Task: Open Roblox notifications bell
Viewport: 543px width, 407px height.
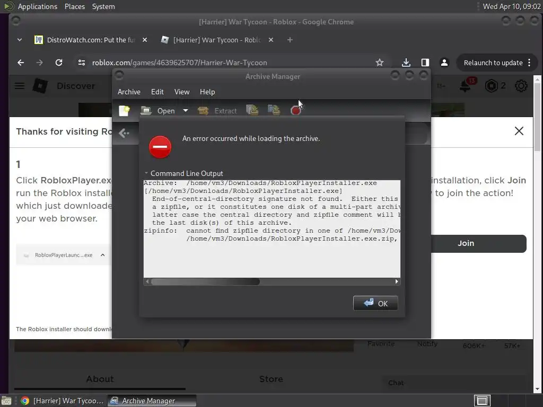Action: click(465, 86)
